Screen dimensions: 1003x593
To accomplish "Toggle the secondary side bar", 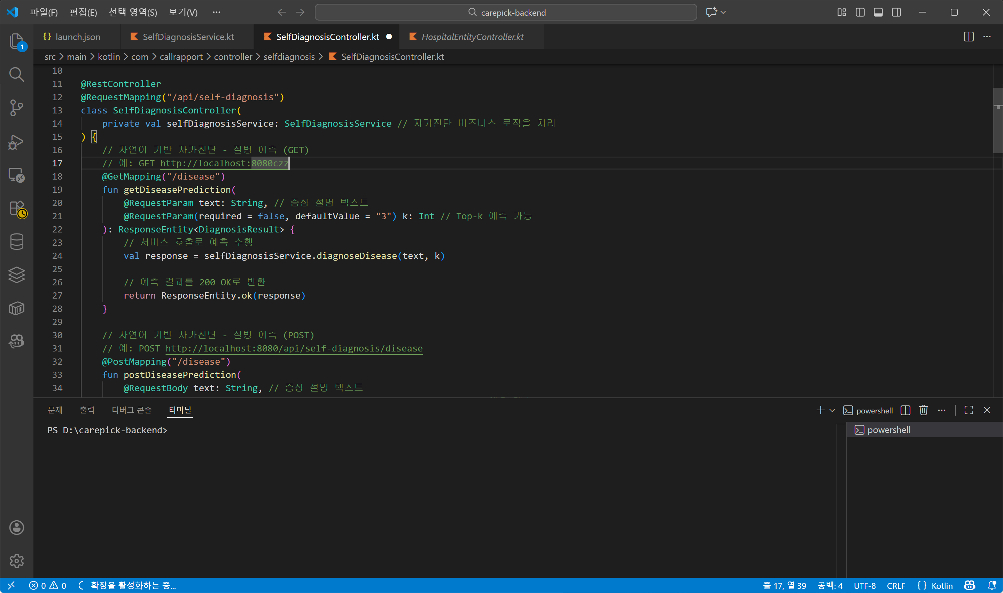I will point(896,12).
